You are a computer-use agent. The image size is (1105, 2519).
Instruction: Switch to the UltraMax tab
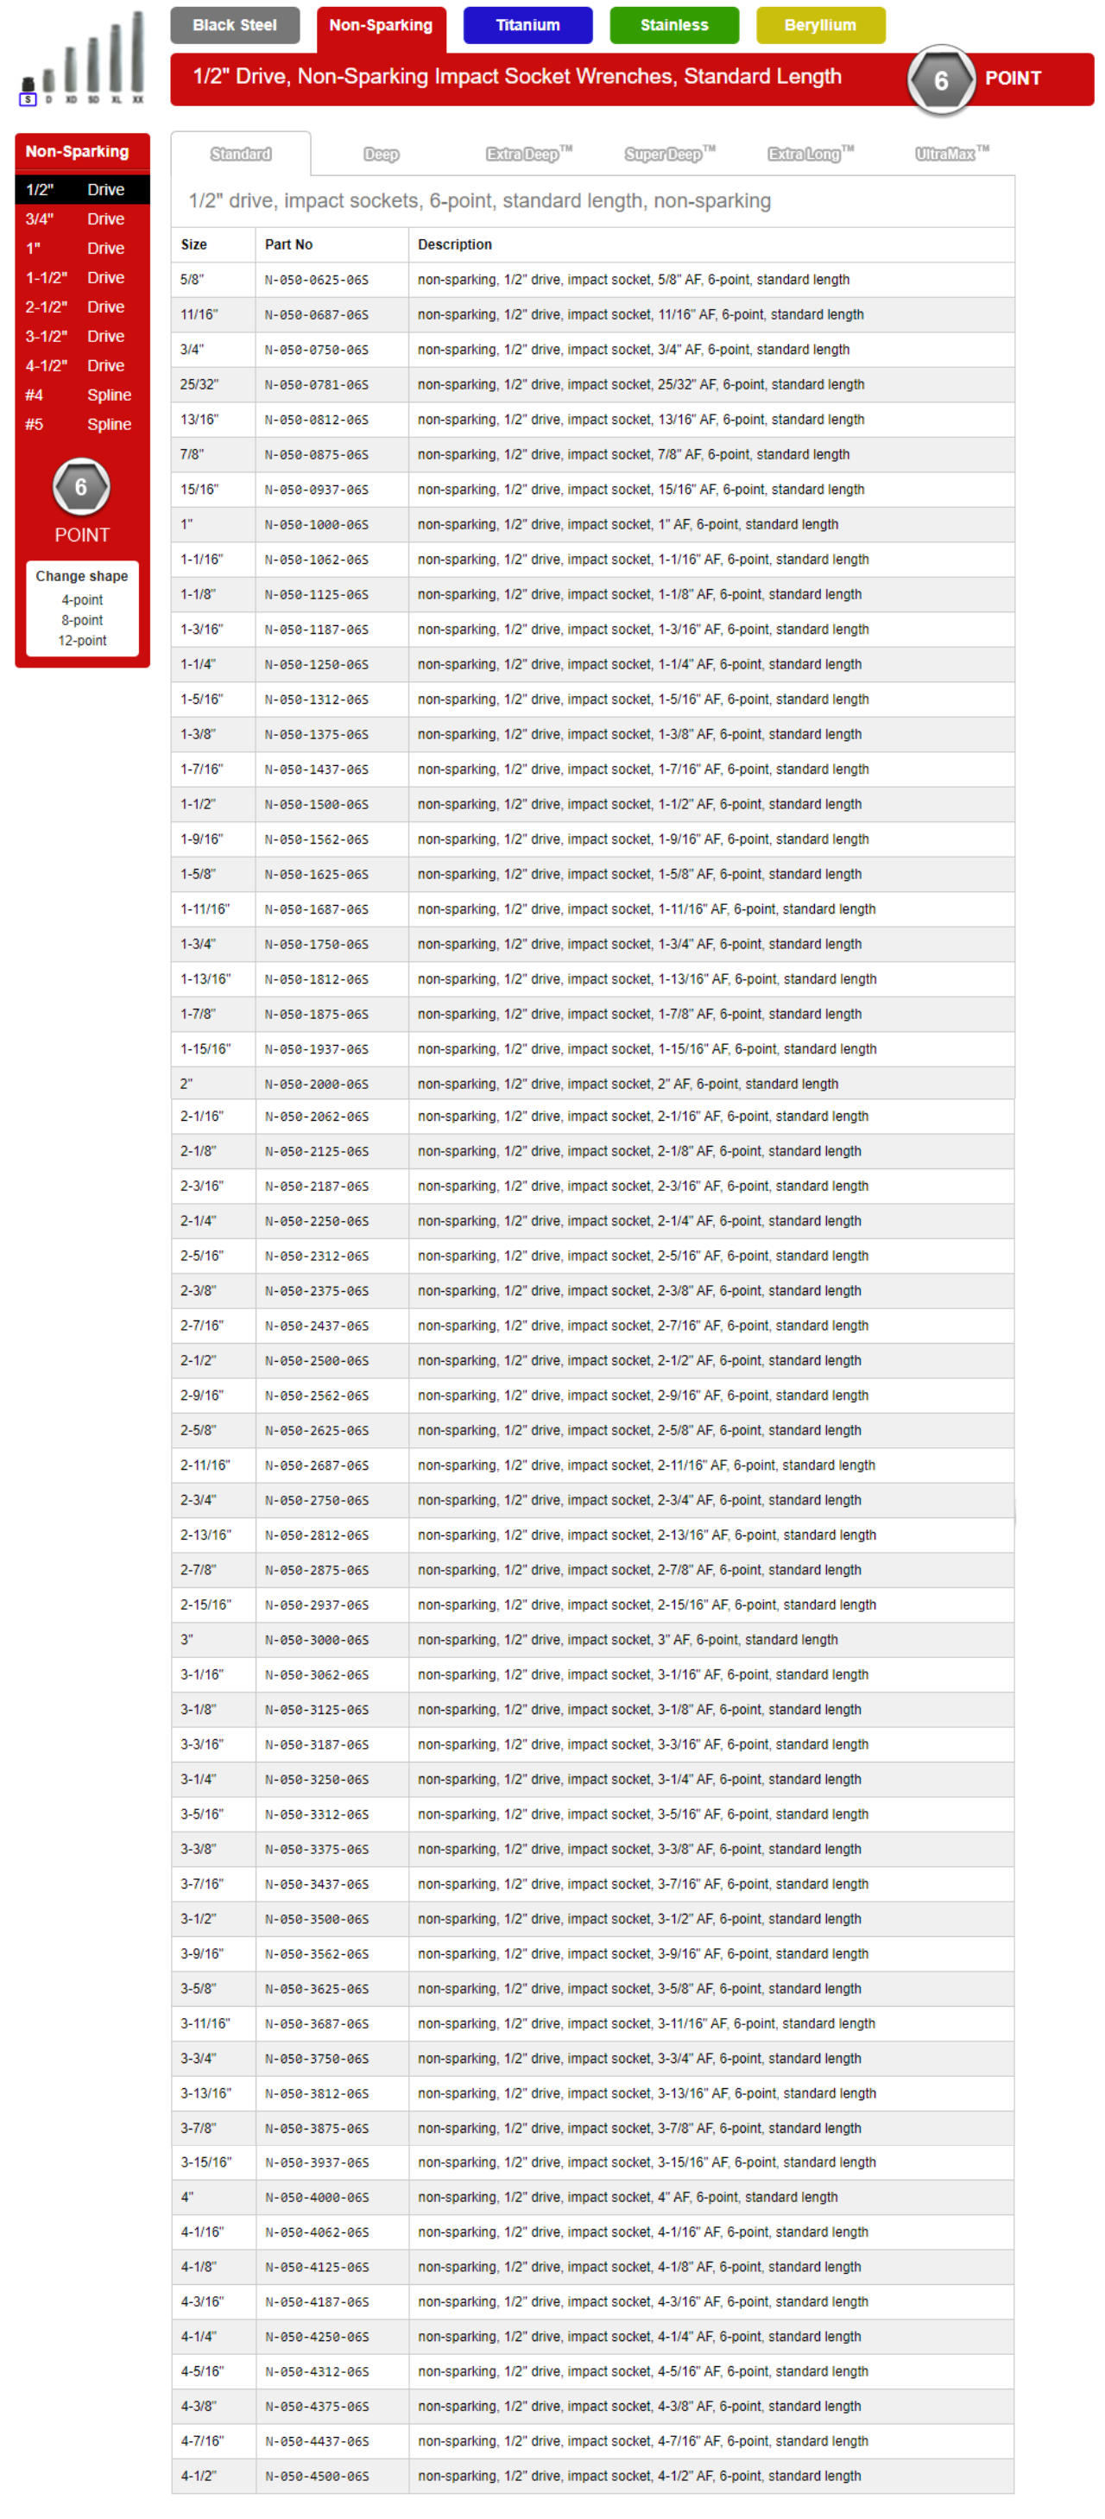pyautogui.click(x=951, y=154)
